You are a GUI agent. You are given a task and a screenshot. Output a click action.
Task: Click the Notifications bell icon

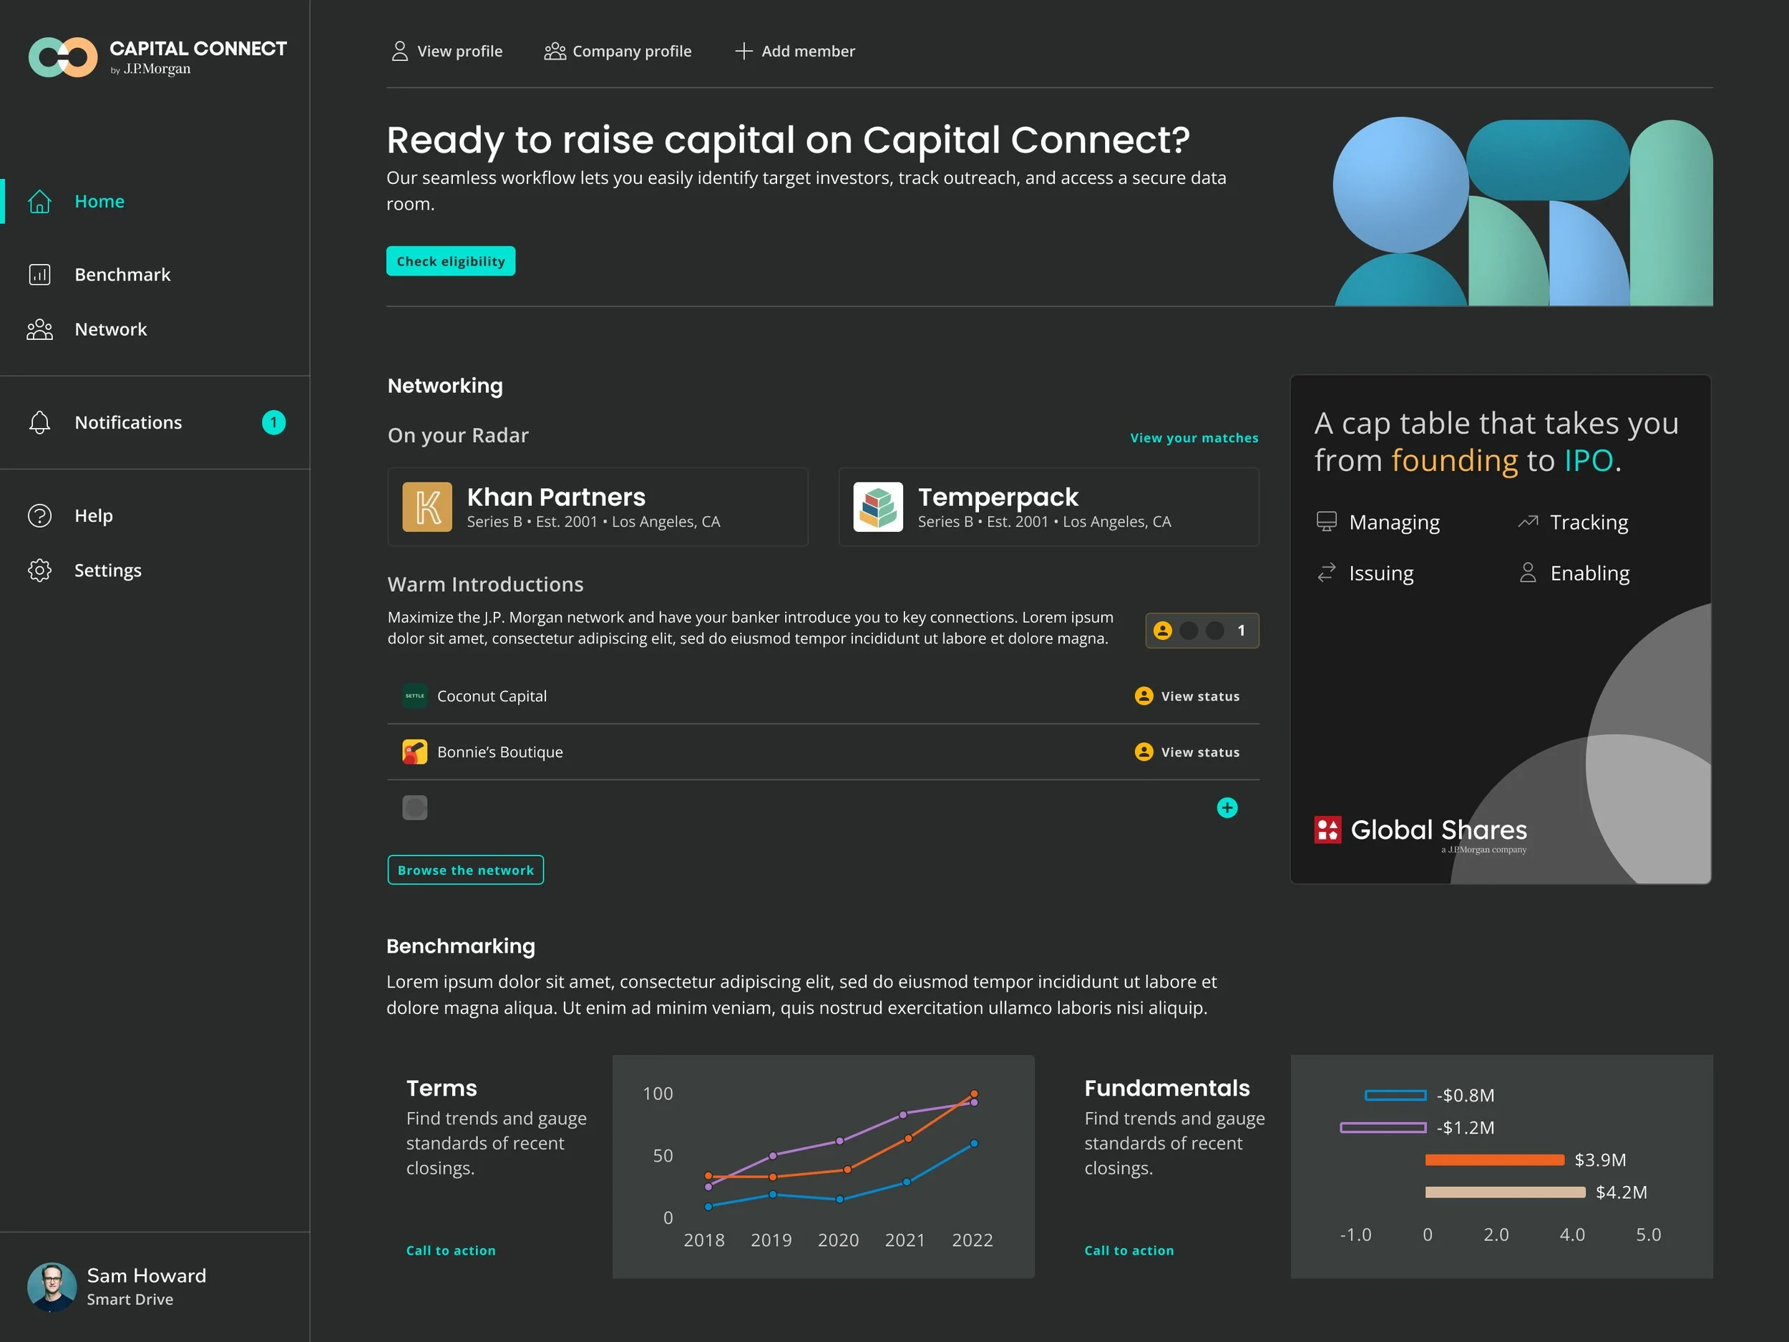[x=39, y=423]
